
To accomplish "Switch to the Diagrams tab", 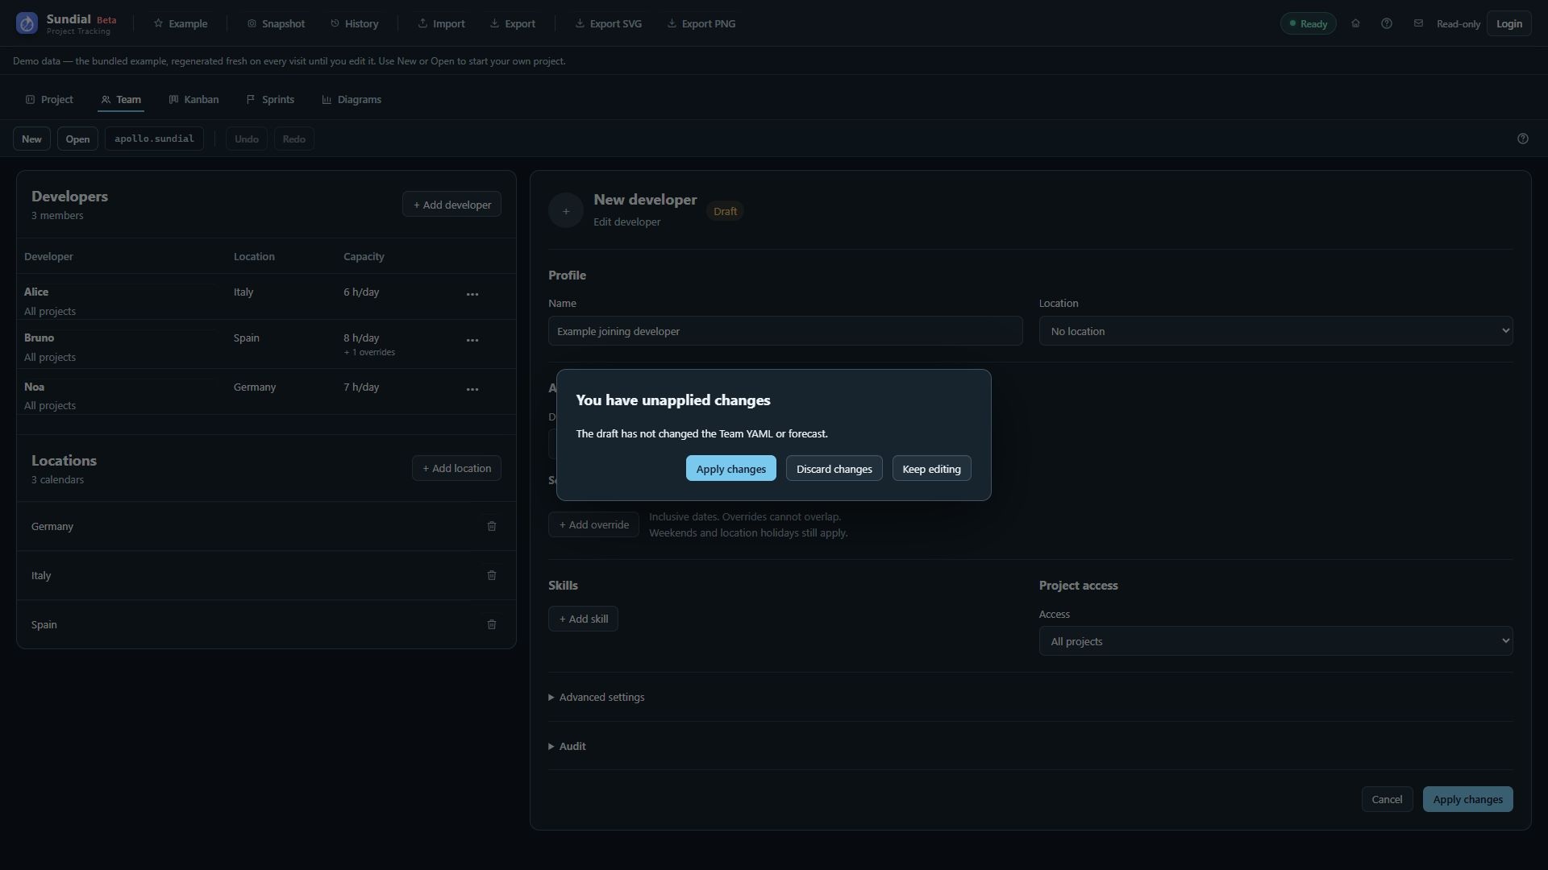I will (x=352, y=100).
